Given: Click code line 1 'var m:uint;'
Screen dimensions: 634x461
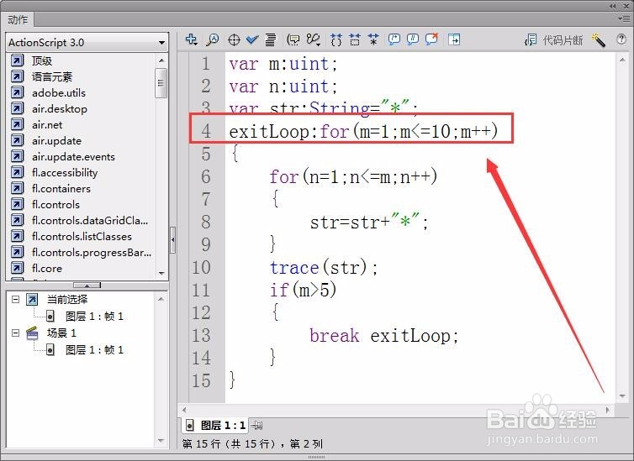Looking at the screenshot, I should pos(283,64).
